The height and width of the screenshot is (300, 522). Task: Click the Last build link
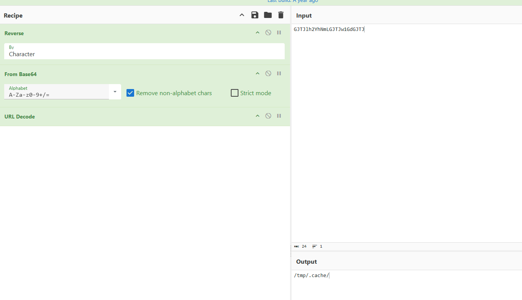293,1
